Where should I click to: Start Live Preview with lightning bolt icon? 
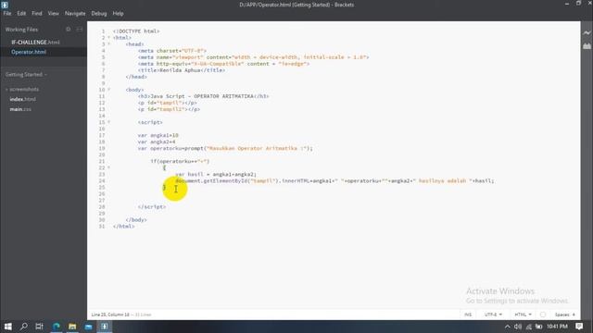(x=587, y=33)
